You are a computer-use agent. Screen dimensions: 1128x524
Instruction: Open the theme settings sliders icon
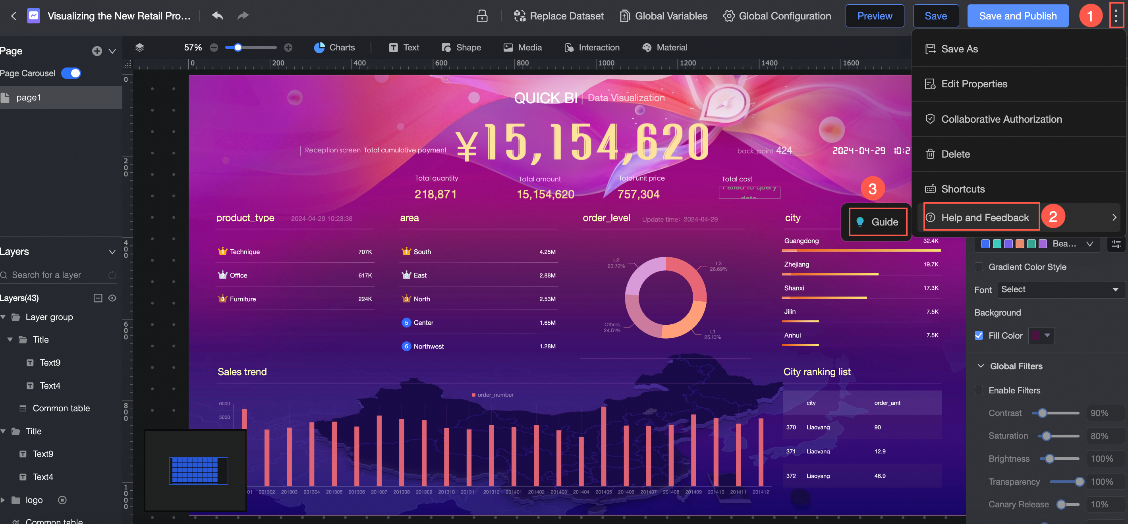[1116, 244]
